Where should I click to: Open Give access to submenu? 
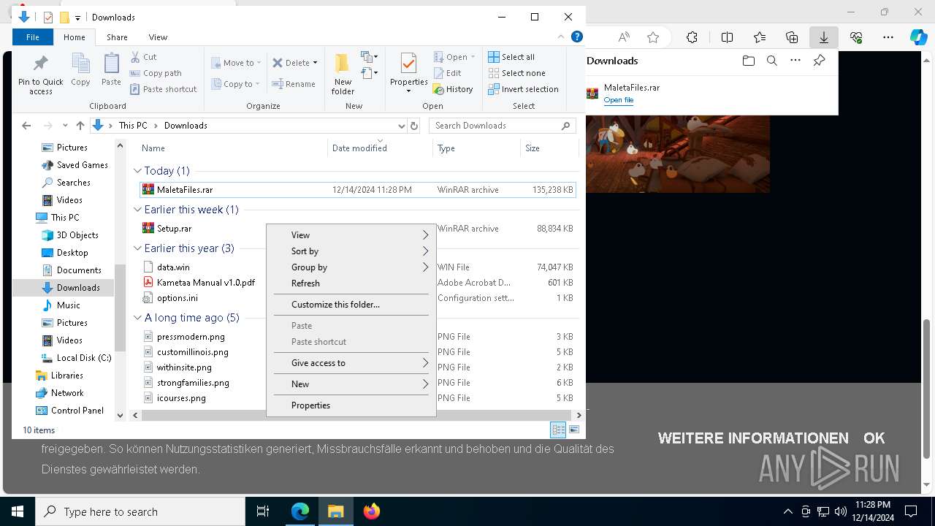(351, 363)
